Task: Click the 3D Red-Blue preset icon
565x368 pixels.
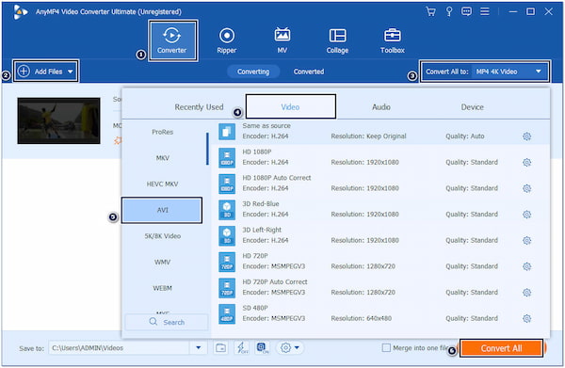Action: click(x=227, y=210)
